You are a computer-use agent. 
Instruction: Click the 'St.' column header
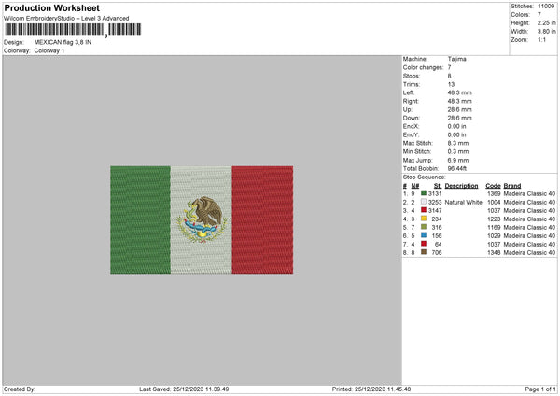coord(438,186)
